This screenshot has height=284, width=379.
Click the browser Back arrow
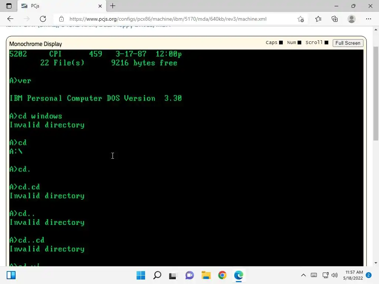coord(10,19)
